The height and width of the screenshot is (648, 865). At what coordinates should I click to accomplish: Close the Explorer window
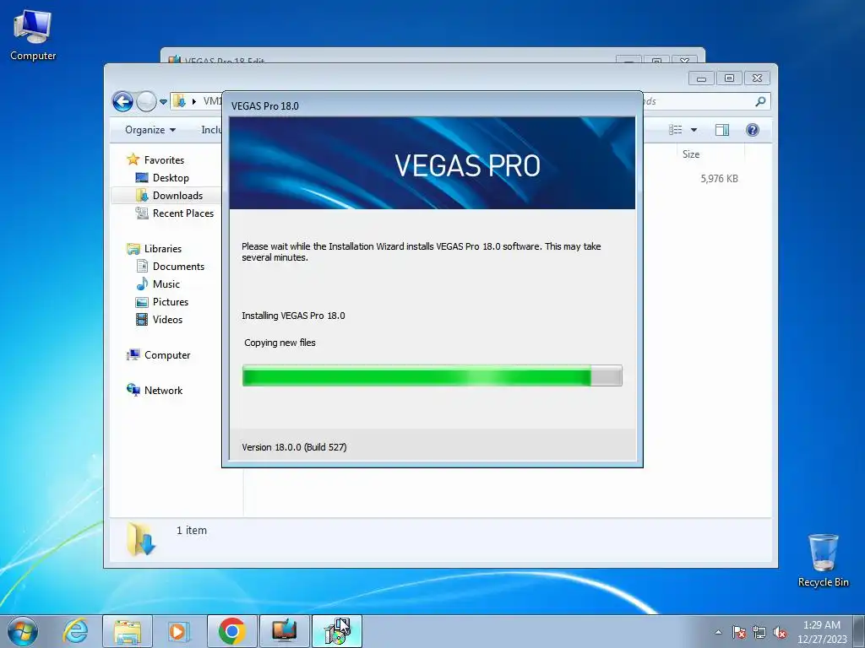click(758, 78)
